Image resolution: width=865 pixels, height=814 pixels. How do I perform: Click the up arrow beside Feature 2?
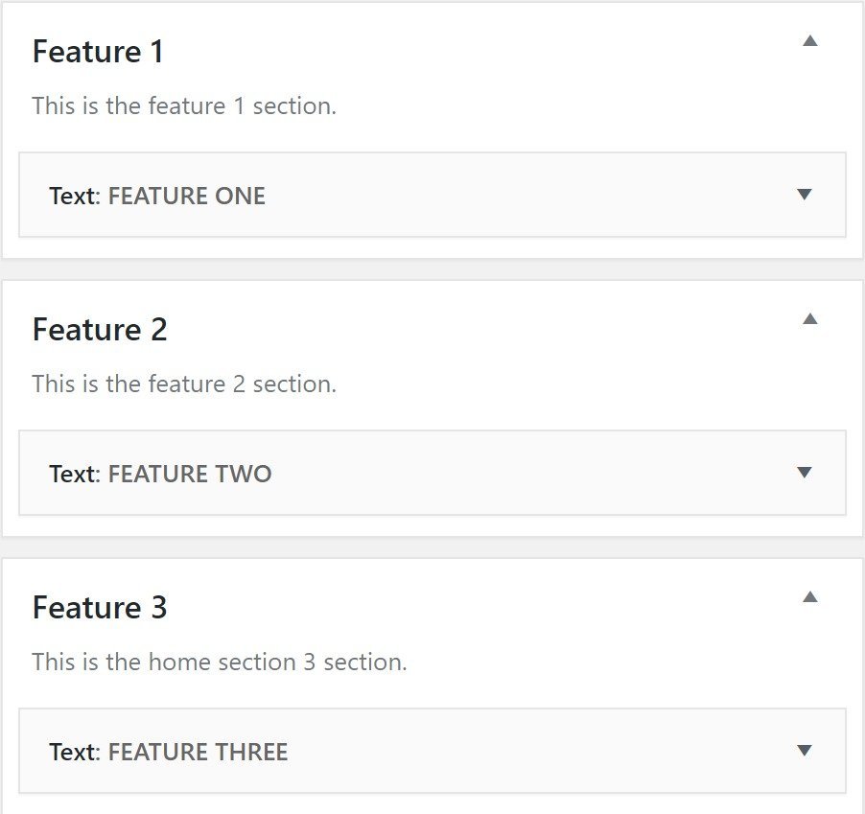(810, 319)
